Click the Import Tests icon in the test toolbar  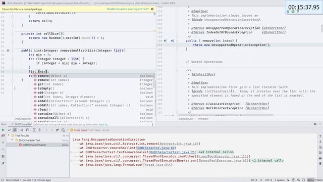[58, 130]
